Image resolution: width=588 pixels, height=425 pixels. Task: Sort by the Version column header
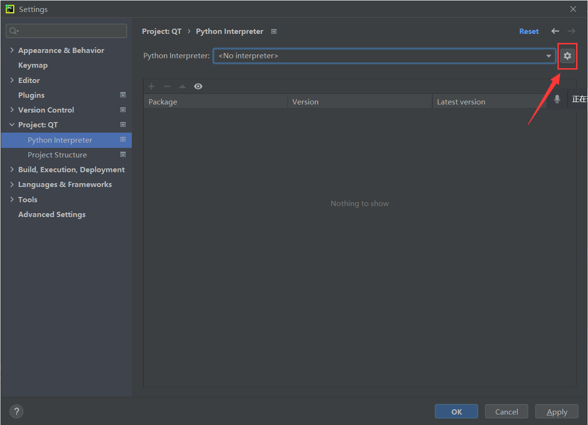360,102
